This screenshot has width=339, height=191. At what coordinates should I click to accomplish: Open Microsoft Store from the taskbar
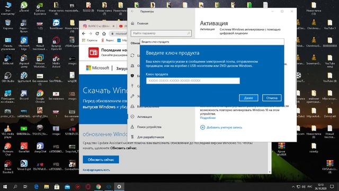pos(57,187)
